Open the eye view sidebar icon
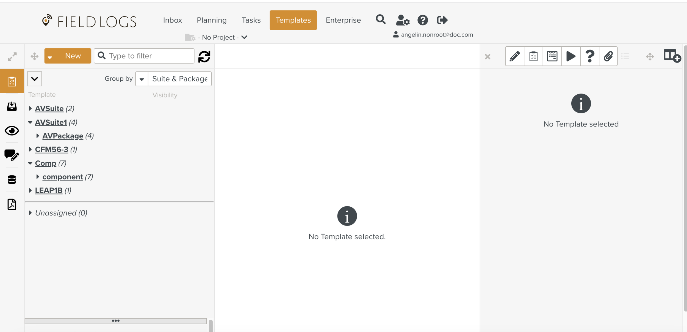Image resolution: width=687 pixels, height=332 pixels. [12, 131]
